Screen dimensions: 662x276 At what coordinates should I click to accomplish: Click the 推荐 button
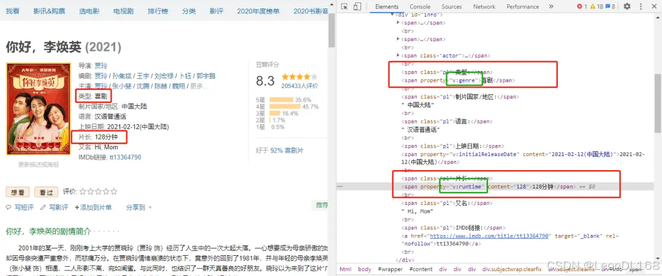point(320,205)
